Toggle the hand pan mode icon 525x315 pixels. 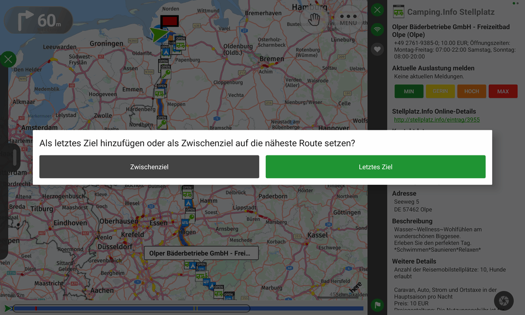point(314,19)
